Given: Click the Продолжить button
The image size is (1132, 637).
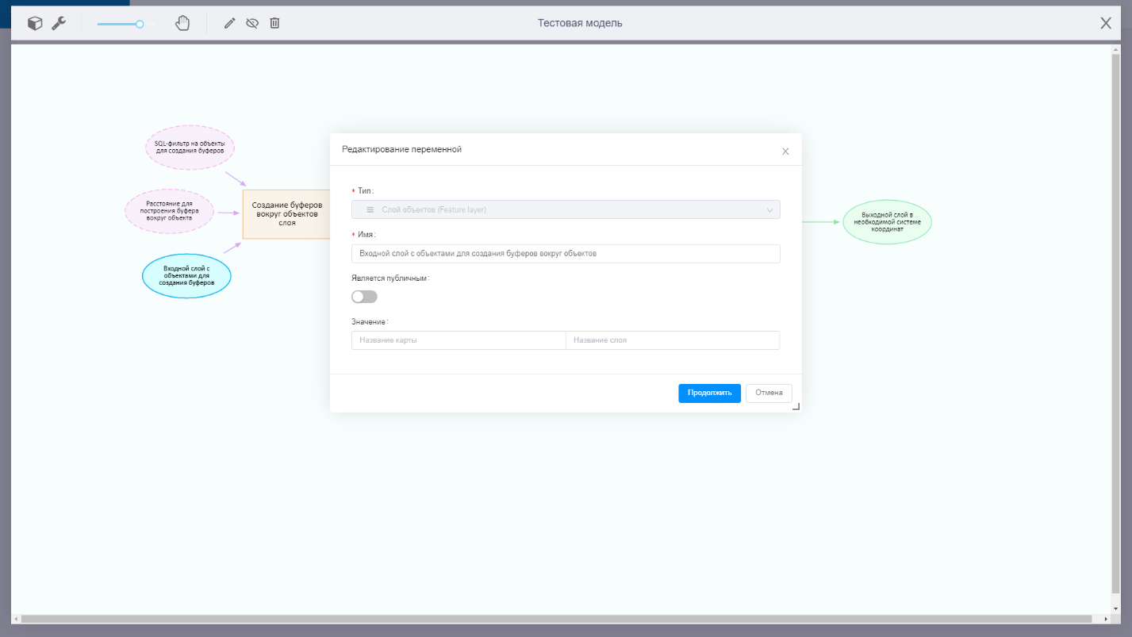Looking at the screenshot, I should click(709, 393).
